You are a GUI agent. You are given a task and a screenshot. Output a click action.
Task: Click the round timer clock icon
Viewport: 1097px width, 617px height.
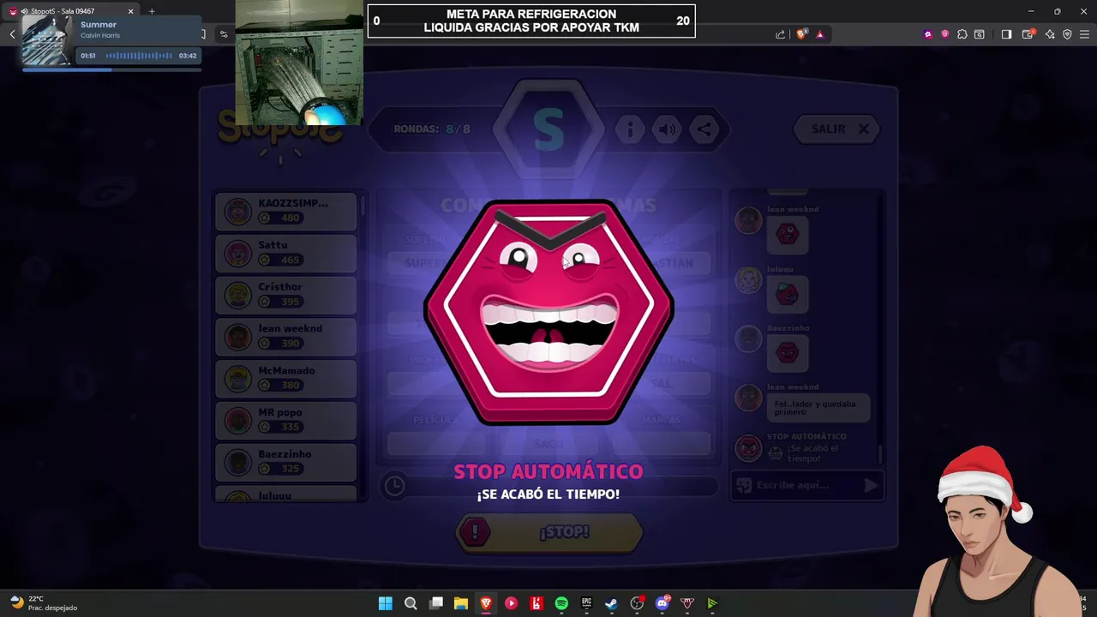394,486
